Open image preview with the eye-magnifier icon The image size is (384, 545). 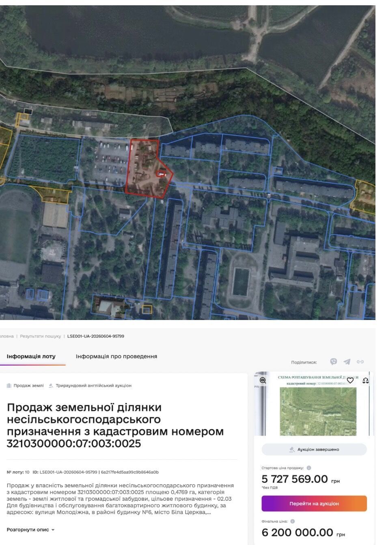[263, 381]
